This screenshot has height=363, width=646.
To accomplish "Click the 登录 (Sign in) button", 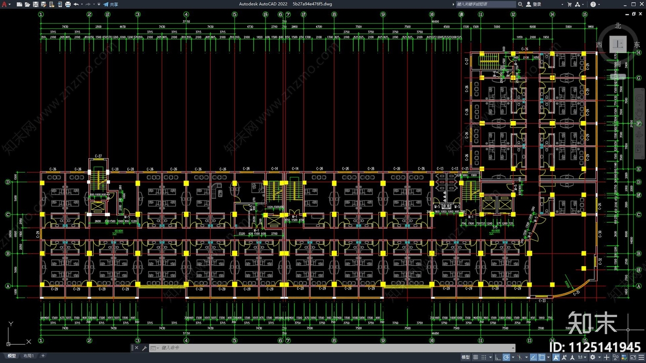I will [x=534, y=4].
